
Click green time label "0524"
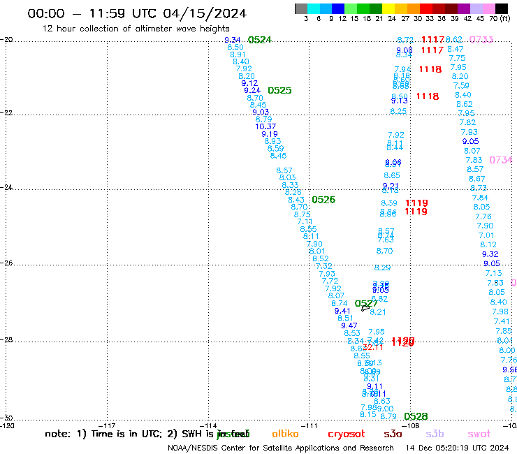[260, 40]
